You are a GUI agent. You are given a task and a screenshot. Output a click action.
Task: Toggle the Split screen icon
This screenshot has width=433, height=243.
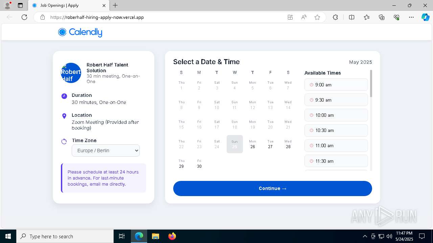pos(351,17)
